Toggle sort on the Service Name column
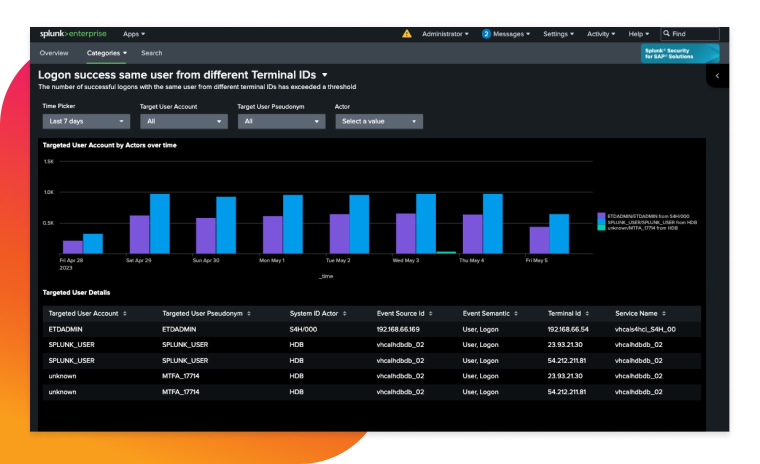760x464 pixels. pyautogui.click(x=664, y=313)
